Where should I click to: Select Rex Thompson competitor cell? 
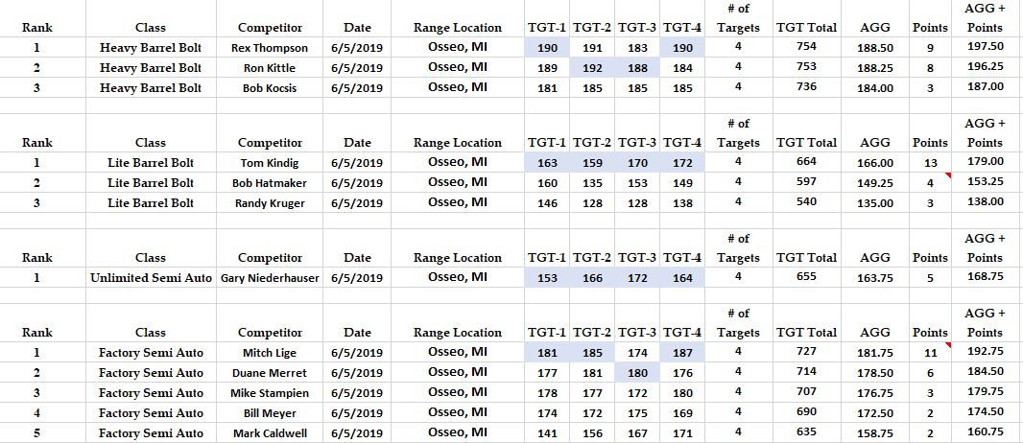tap(270, 48)
